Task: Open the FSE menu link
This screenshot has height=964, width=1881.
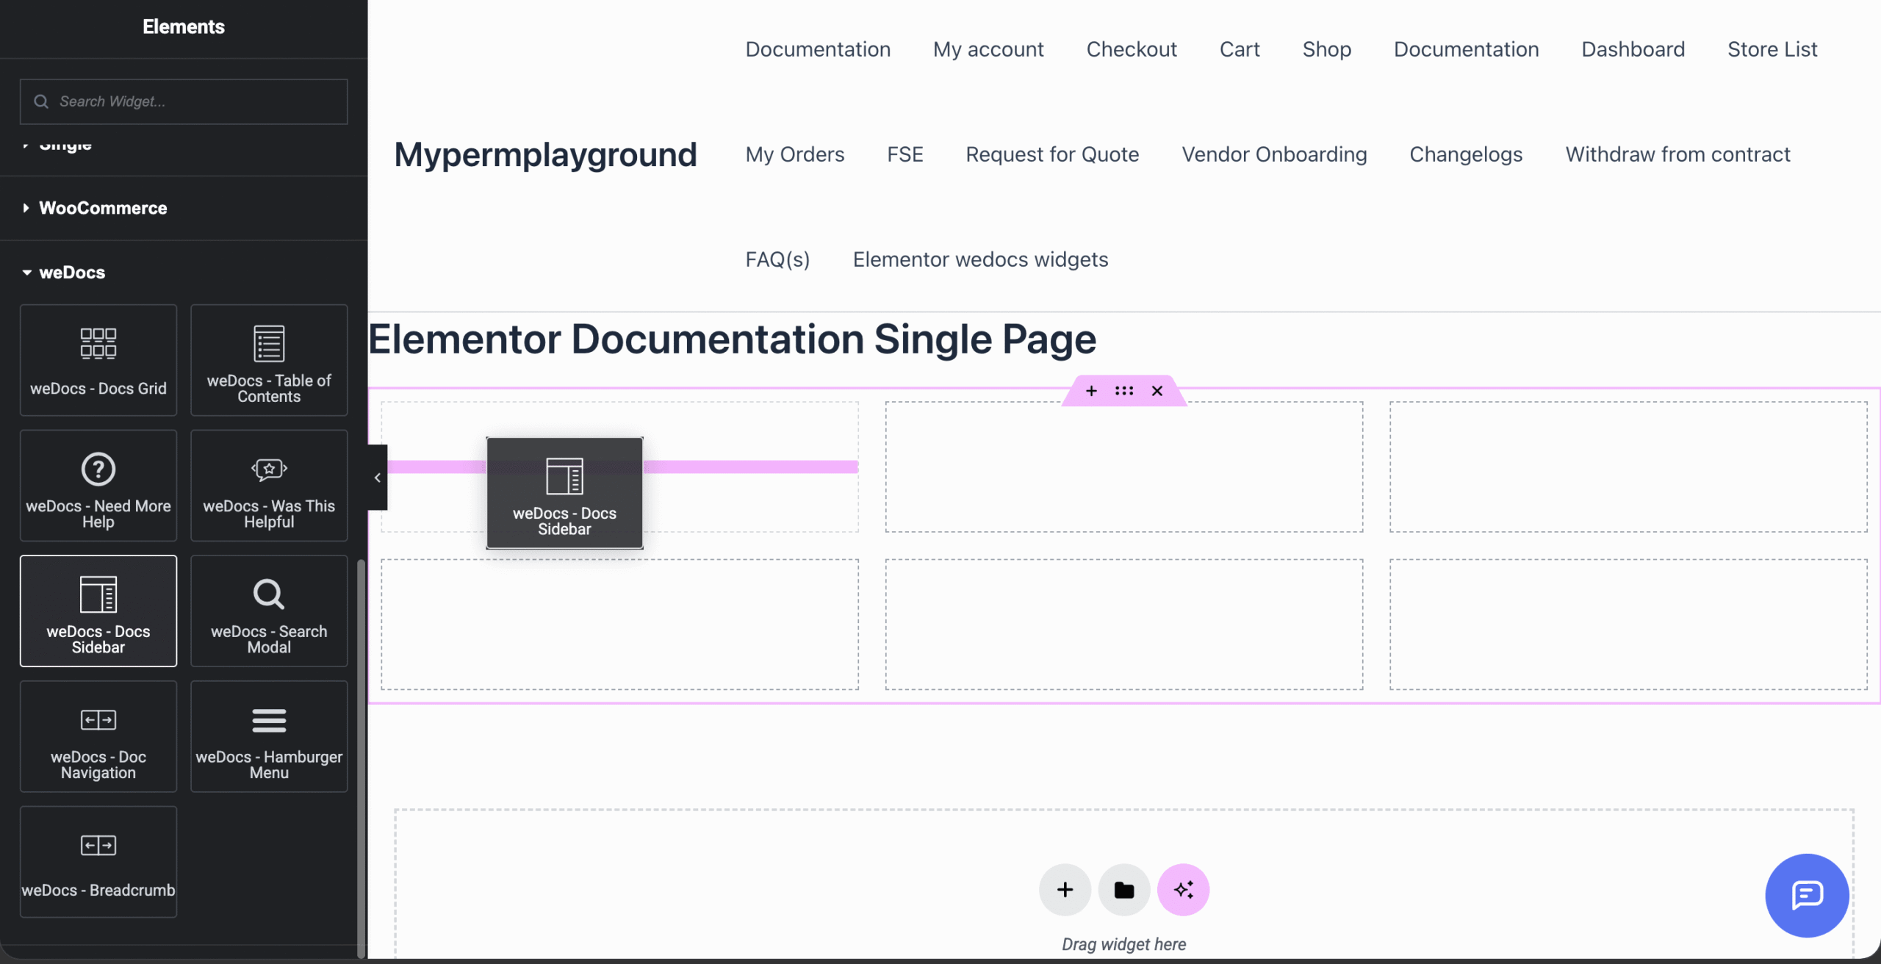Action: click(x=905, y=154)
